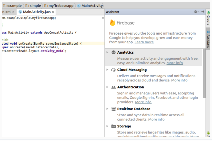Open the Gradle side tool window tab
Screen dimensions: 212x141
(x=208, y=20)
